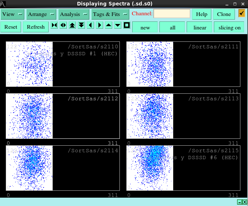Screen dimensions: 248x206
Task: Select the /SortSas/s2110 spectrum plot
Action: (63, 64)
